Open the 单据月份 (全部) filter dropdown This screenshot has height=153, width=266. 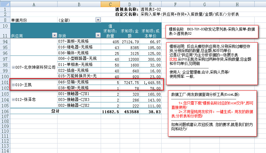pyautogui.click(x=98, y=20)
